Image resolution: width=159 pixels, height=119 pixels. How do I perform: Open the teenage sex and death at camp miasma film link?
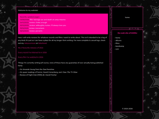[x=48, y=20]
